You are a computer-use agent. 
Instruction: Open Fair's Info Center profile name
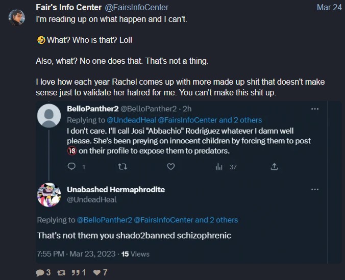[67, 7]
